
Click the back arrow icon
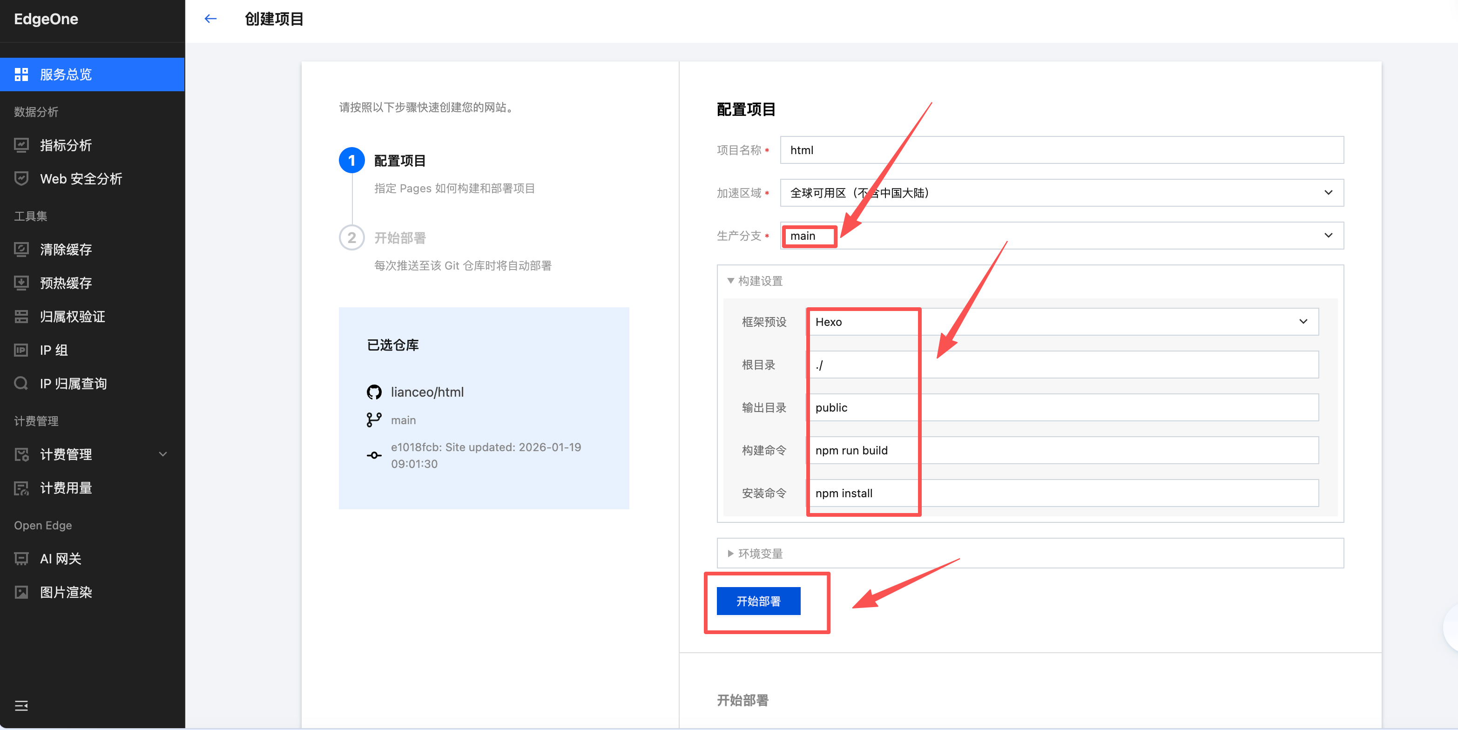pos(210,19)
